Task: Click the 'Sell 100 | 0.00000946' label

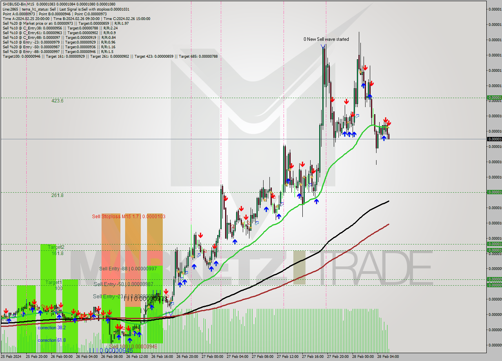Action: 133,346
